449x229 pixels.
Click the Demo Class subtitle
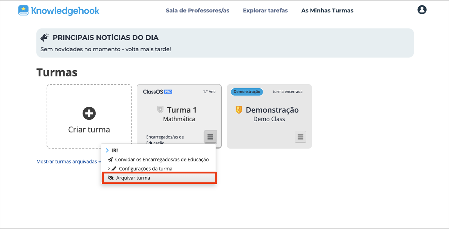[269, 119]
